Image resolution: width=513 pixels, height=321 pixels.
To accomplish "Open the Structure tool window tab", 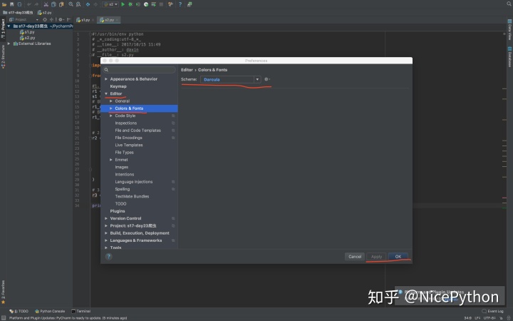I will [x=3, y=56].
